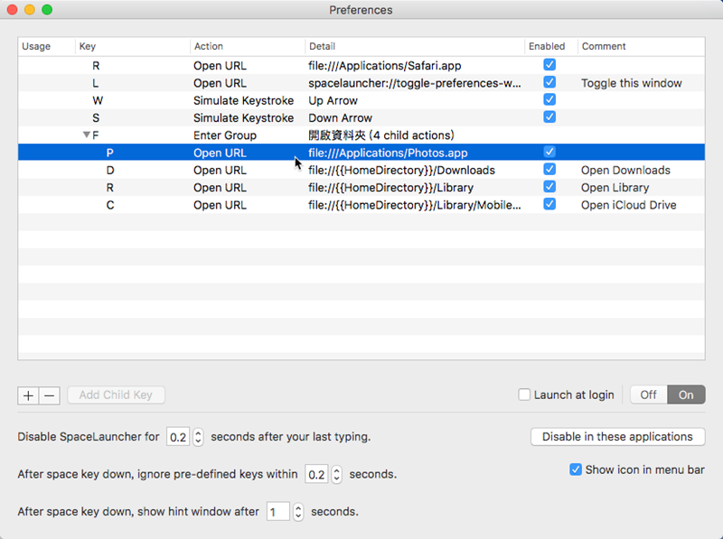723x539 pixels.
Task: Select the Open iCloud Drive row
Action: [361, 205]
